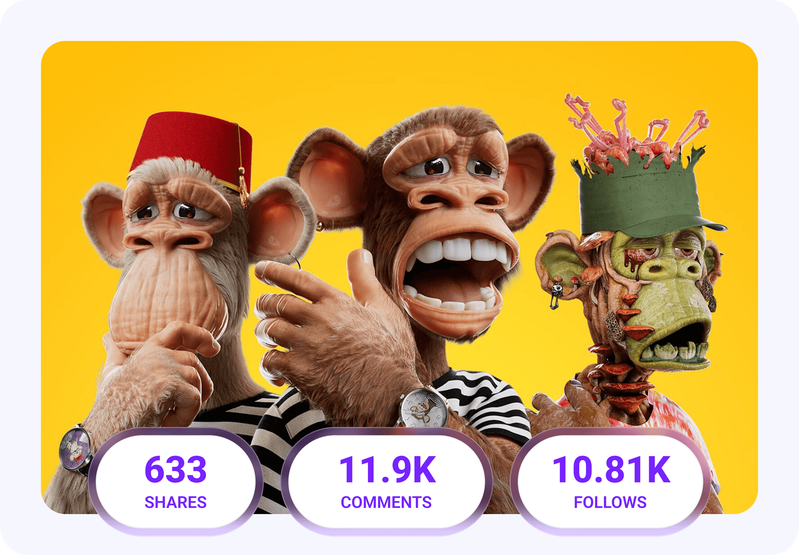The image size is (799, 555).
Task: Click the COMMENTS label text
Action: [386, 502]
